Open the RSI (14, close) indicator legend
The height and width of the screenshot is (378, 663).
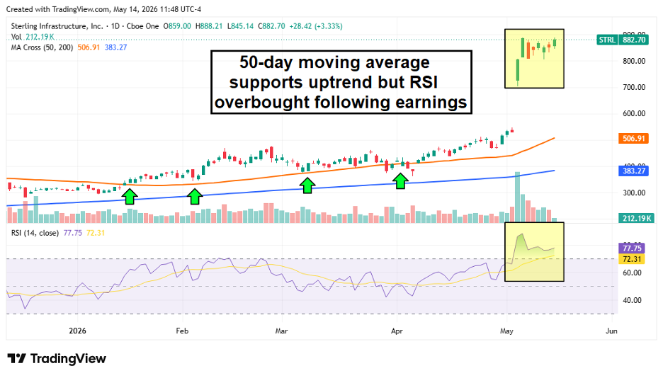click(x=35, y=233)
